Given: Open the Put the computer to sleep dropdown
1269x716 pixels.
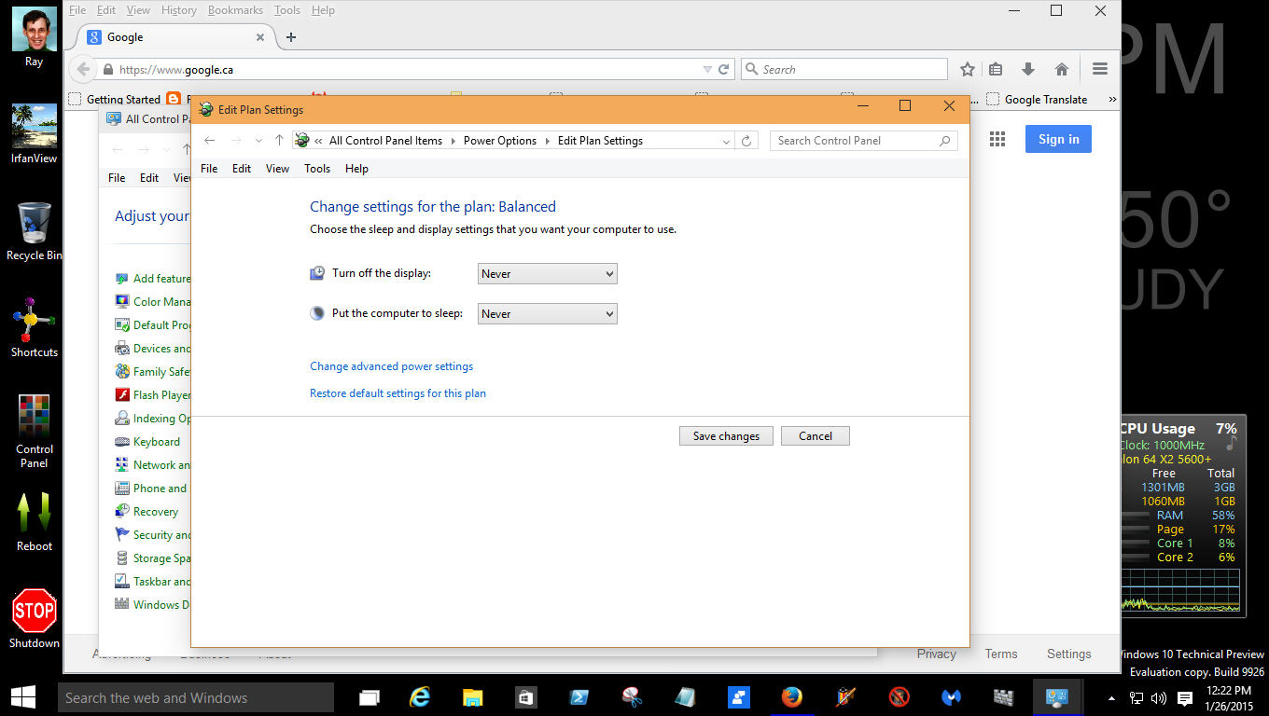Looking at the screenshot, I should [548, 314].
